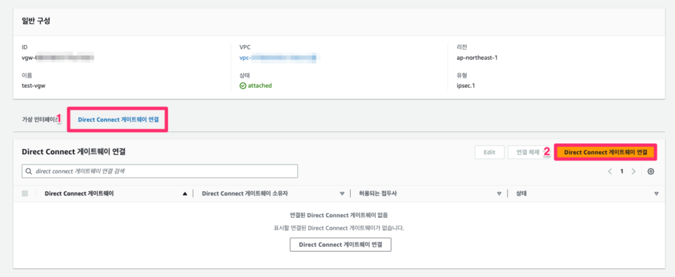Select page number 1 in pagination
Image resolution: width=675 pixels, height=277 pixels.
[622, 171]
